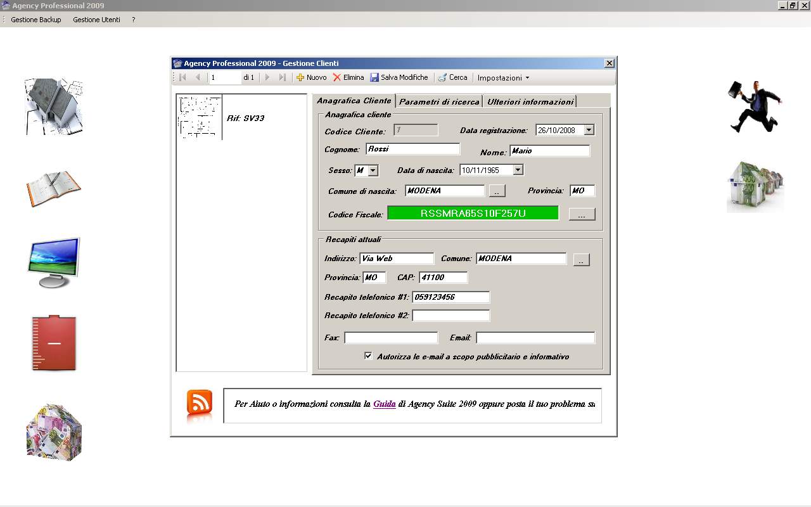Screen dimensions: 811x507
Task: Click Recapito telefonico #1 field
Action: pyautogui.click(x=451, y=297)
